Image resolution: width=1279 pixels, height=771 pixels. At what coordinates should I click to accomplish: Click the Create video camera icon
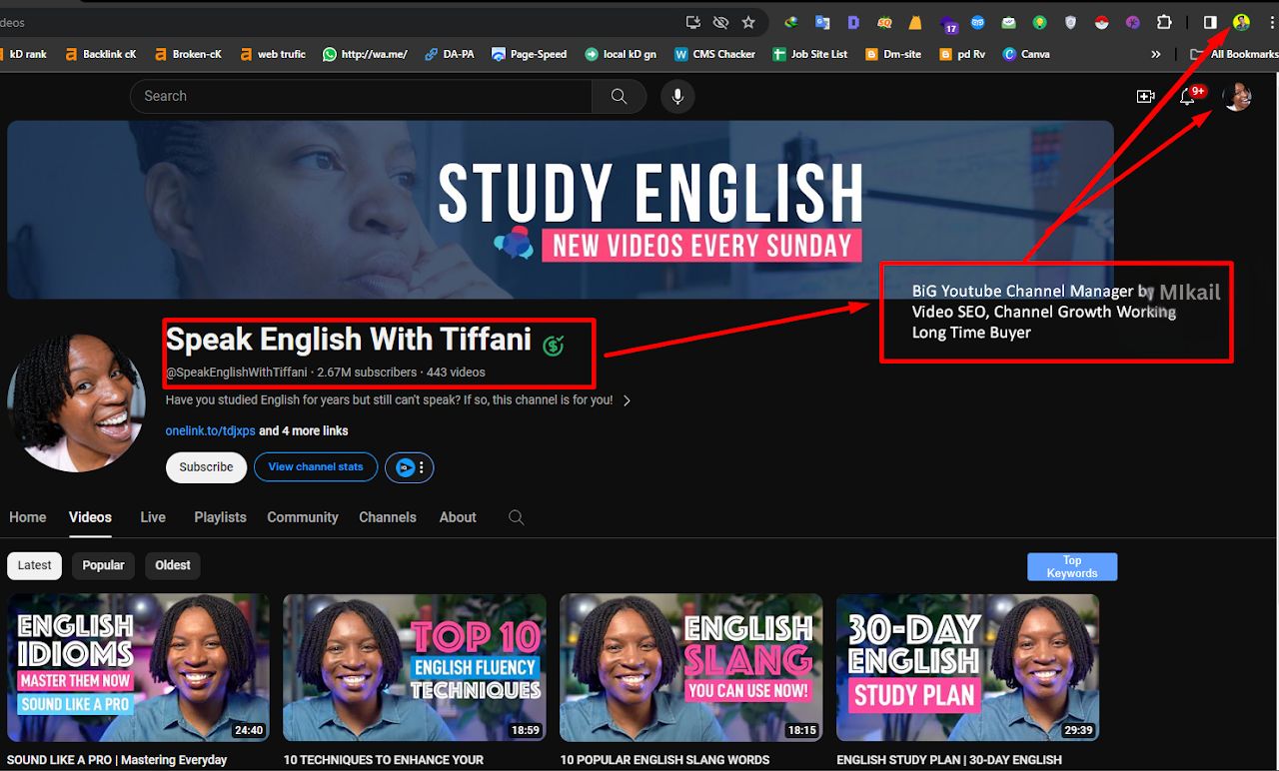tap(1145, 96)
